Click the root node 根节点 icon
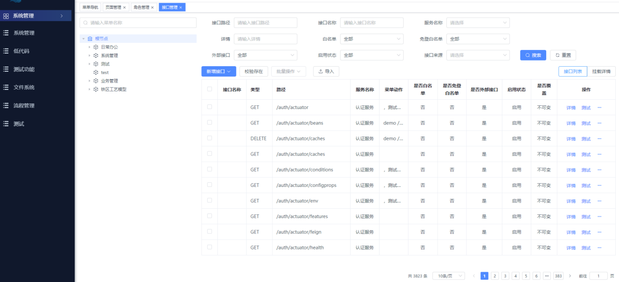619x282 pixels. pos(90,39)
